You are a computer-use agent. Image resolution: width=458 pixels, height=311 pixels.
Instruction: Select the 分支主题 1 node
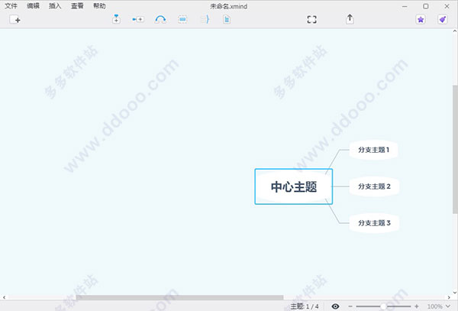tap(373, 150)
